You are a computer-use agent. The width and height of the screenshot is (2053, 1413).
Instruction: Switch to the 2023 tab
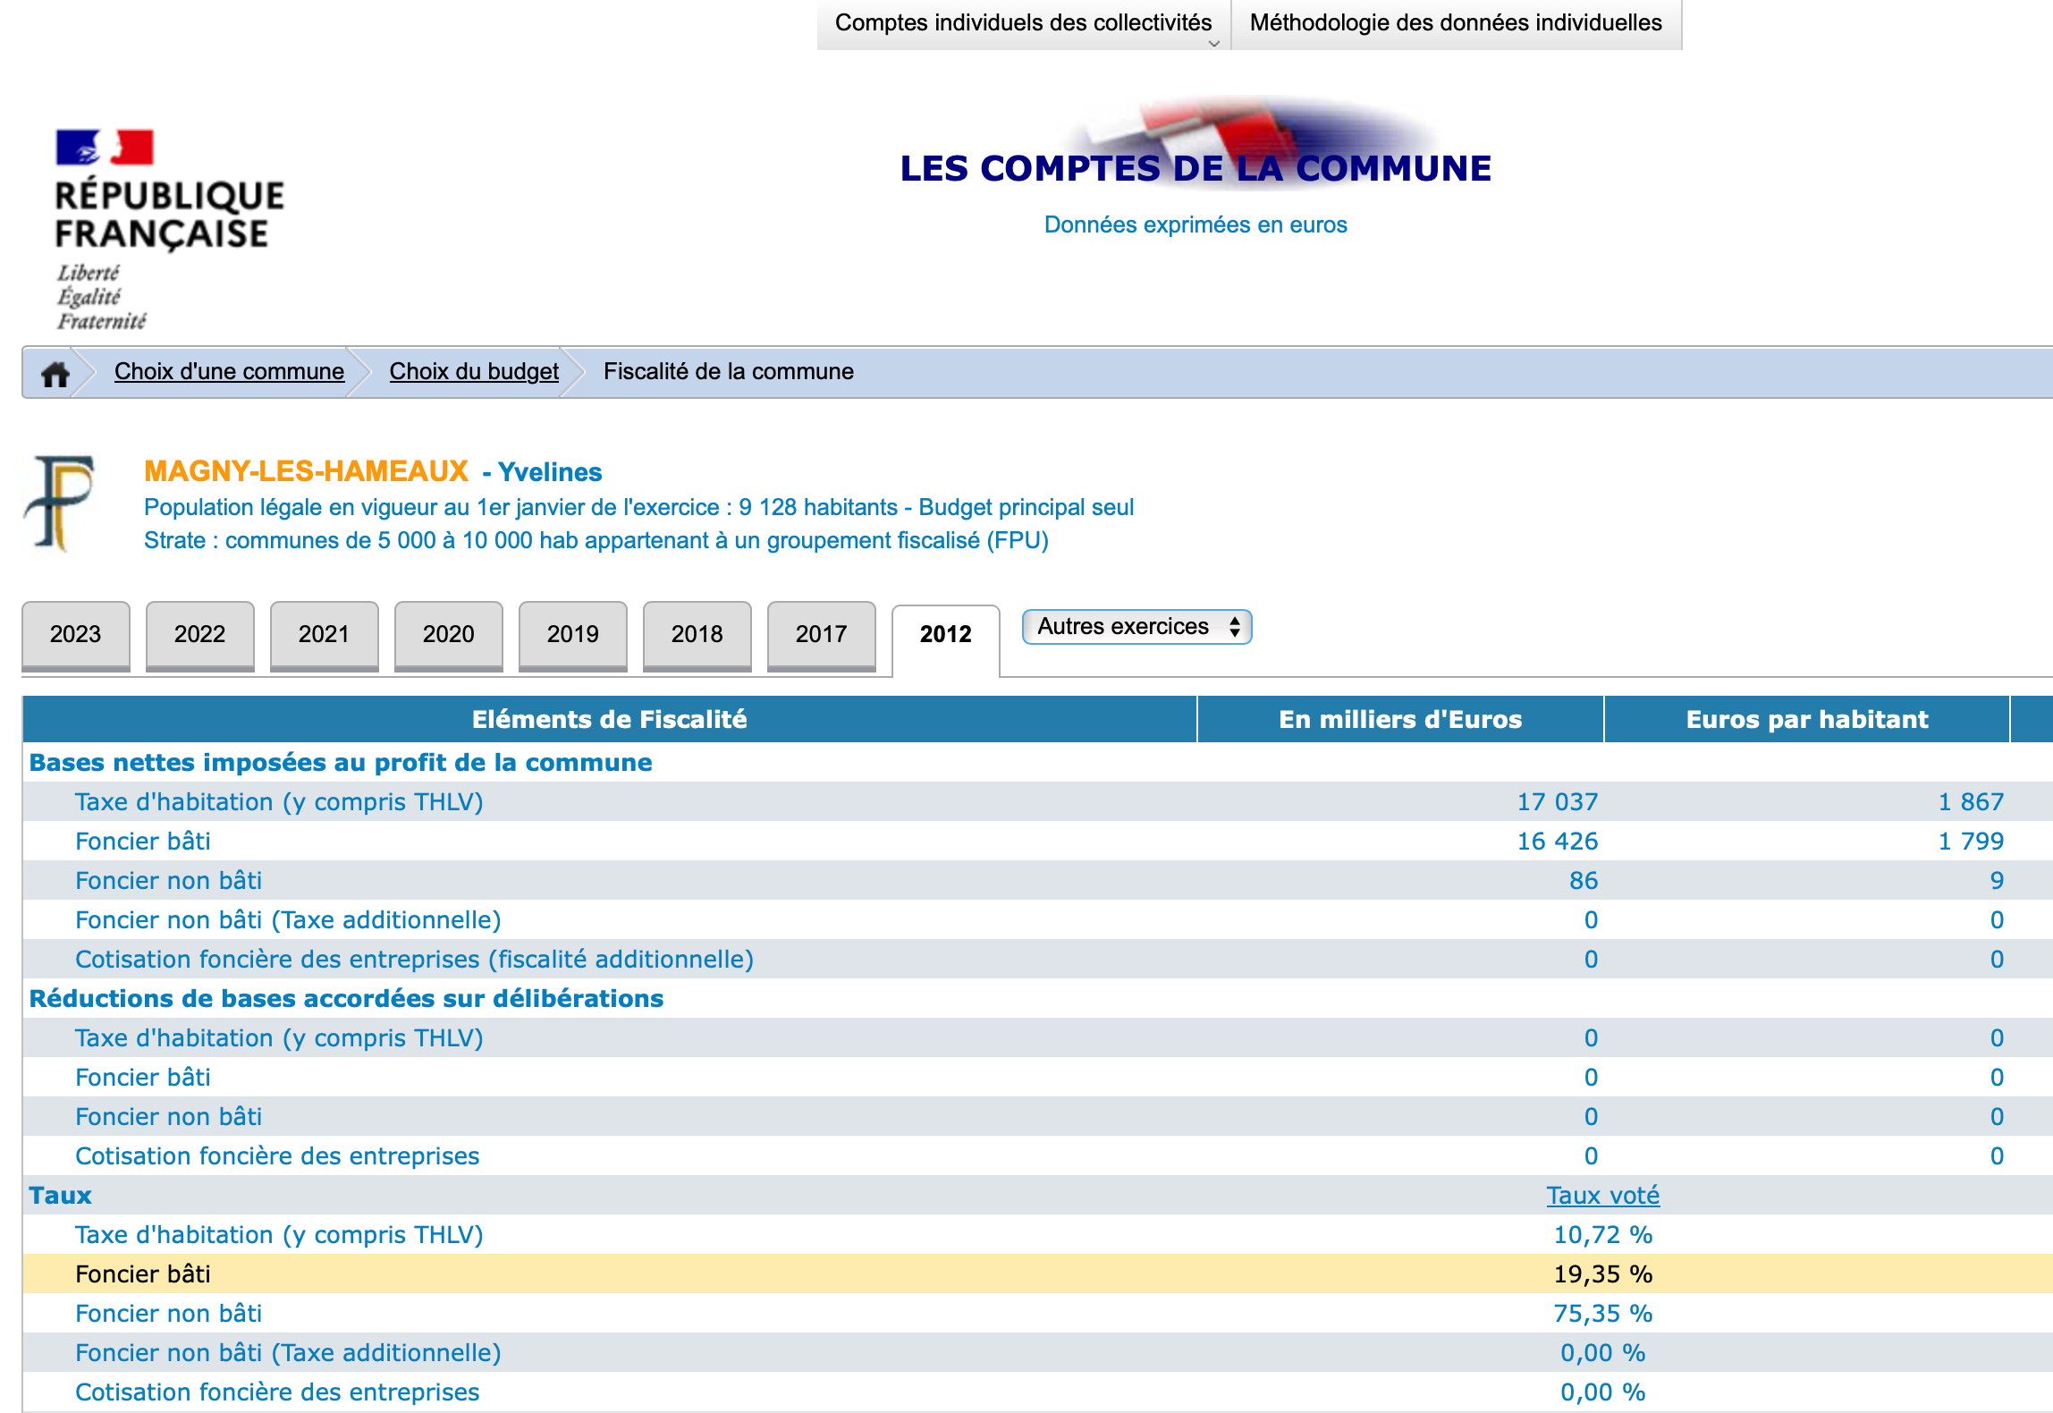[x=75, y=634]
